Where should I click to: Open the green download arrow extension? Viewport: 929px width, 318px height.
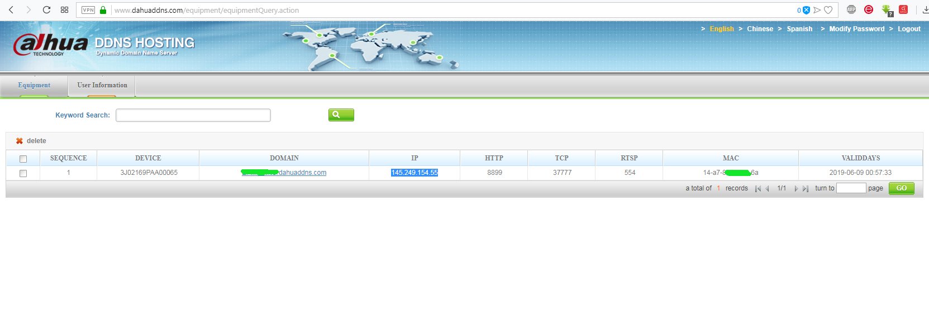pyautogui.click(x=887, y=10)
